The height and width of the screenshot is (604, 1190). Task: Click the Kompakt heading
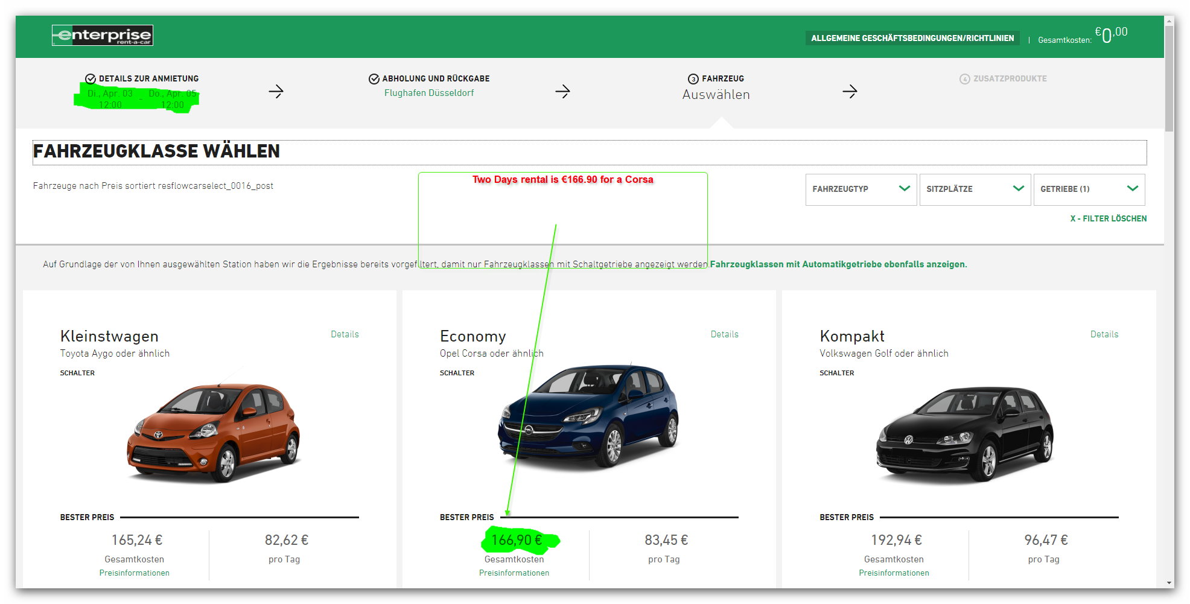852,336
